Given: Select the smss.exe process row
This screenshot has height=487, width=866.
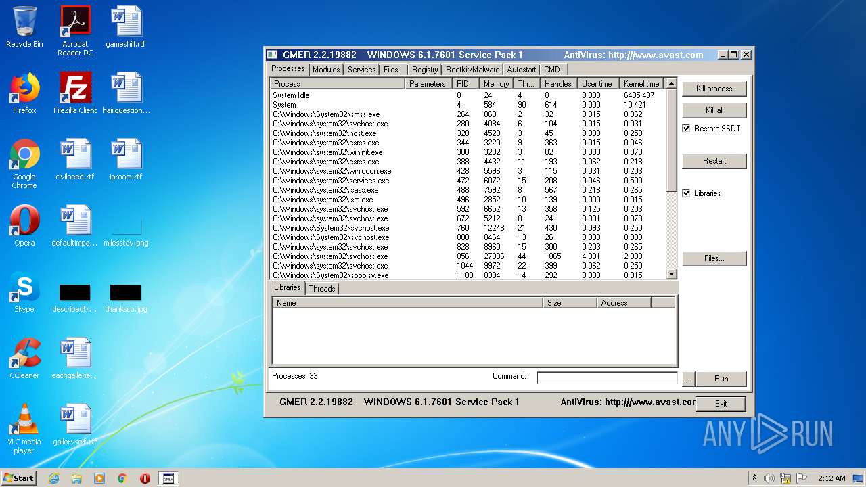Looking at the screenshot, I should [x=468, y=114].
